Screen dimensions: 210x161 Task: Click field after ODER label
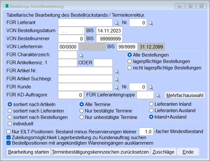(103, 63)
